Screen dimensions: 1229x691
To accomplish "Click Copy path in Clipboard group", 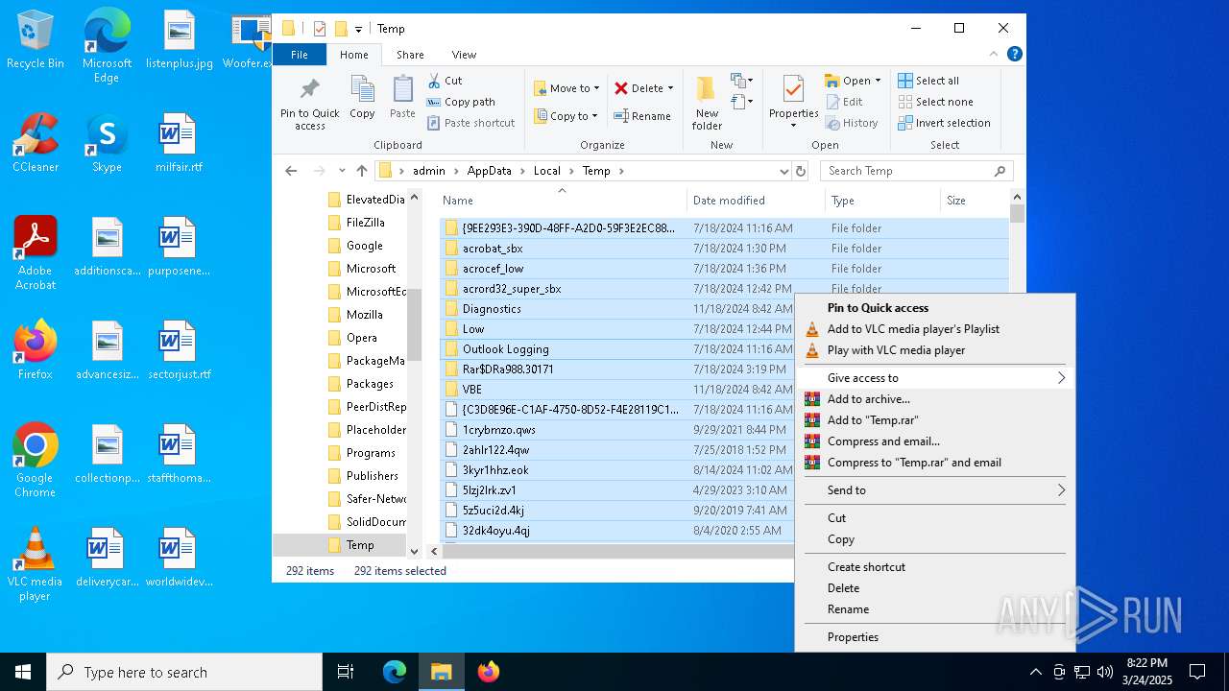I will (461, 102).
